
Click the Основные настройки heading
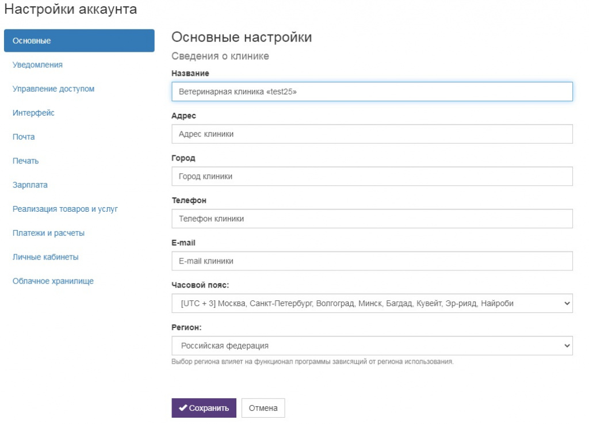click(242, 37)
